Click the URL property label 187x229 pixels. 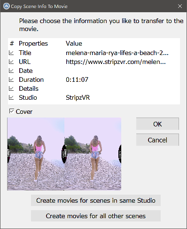click(x=25, y=62)
